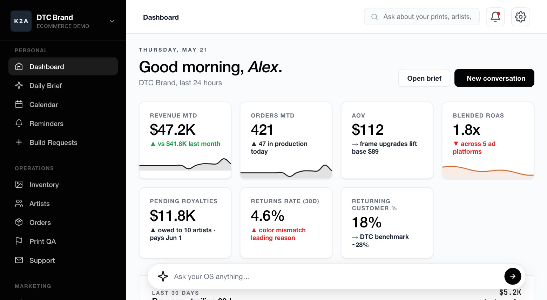The width and height of the screenshot is (547, 300).
Task: Go to Calendar in sidebar
Action: [63, 105]
